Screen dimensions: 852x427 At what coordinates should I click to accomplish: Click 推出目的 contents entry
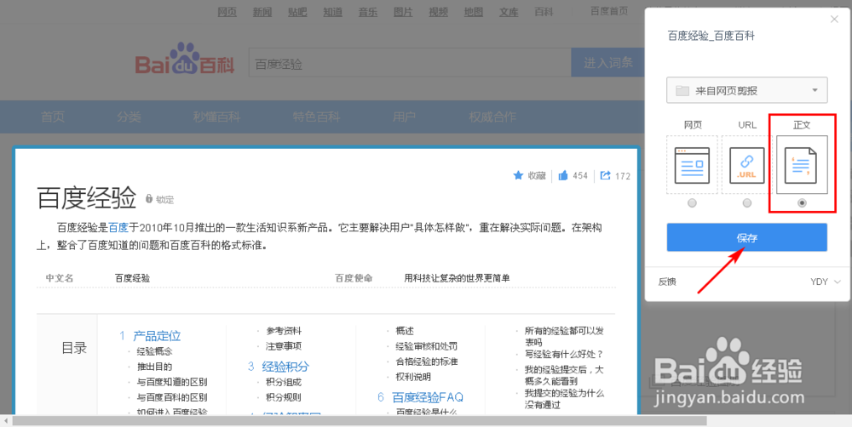pos(154,367)
